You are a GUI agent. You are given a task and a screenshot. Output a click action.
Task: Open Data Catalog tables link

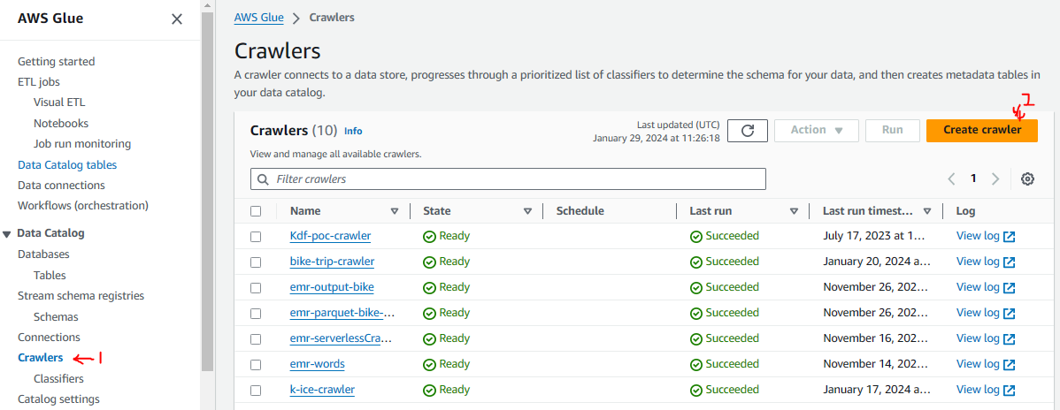click(67, 165)
